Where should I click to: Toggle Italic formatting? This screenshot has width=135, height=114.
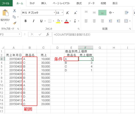33,21
